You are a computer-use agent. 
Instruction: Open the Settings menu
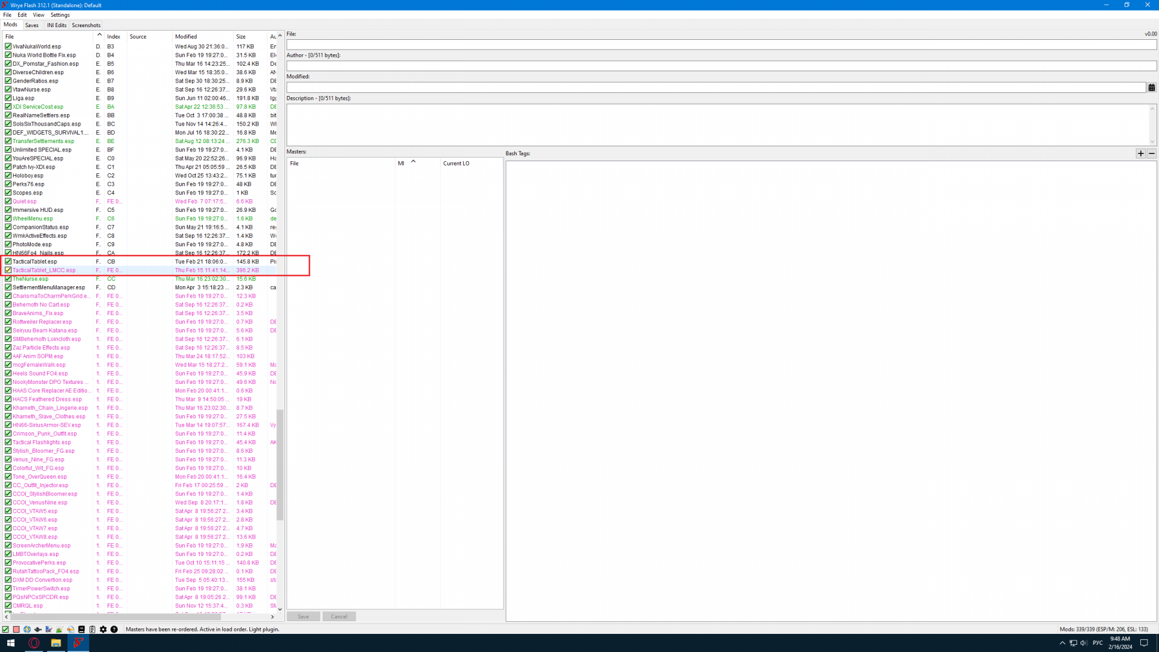point(60,14)
